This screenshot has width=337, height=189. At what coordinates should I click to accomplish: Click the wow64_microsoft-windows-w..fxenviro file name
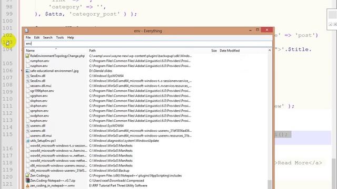(x=58, y=151)
